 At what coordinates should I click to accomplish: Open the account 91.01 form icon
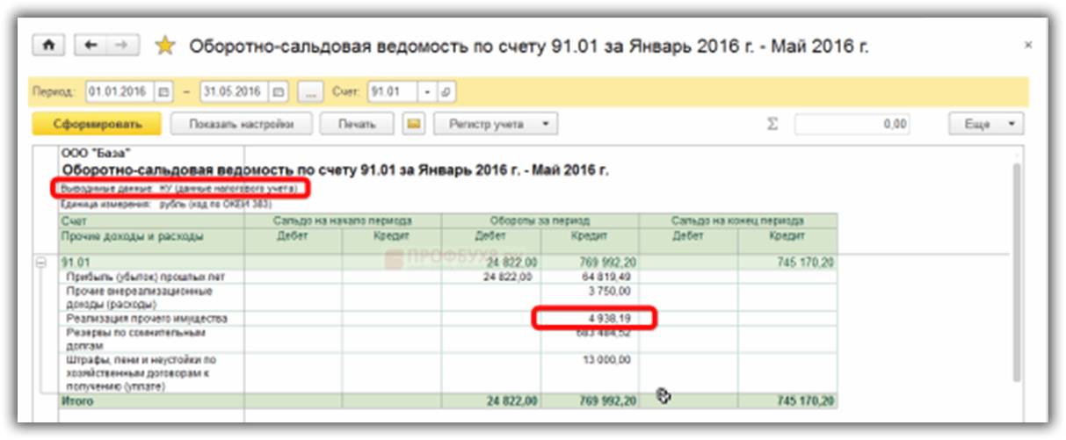(446, 91)
